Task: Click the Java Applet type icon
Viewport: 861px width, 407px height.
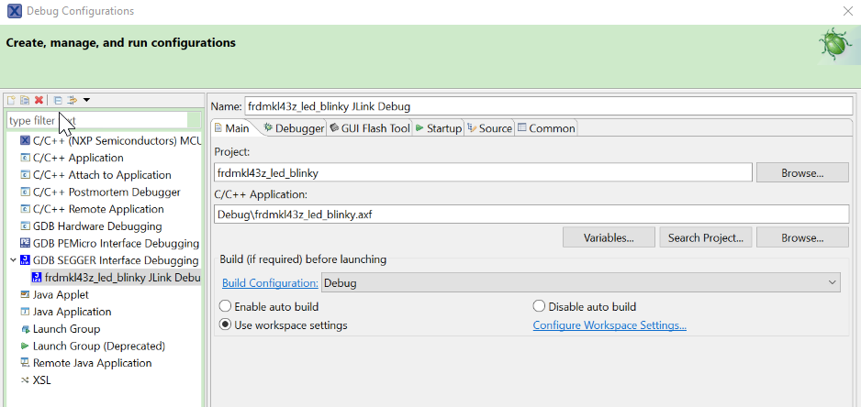Action: (x=25, y=295)
